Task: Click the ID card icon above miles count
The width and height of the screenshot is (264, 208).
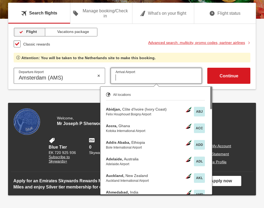Action: pyautogui.click(x=92, y=140)
